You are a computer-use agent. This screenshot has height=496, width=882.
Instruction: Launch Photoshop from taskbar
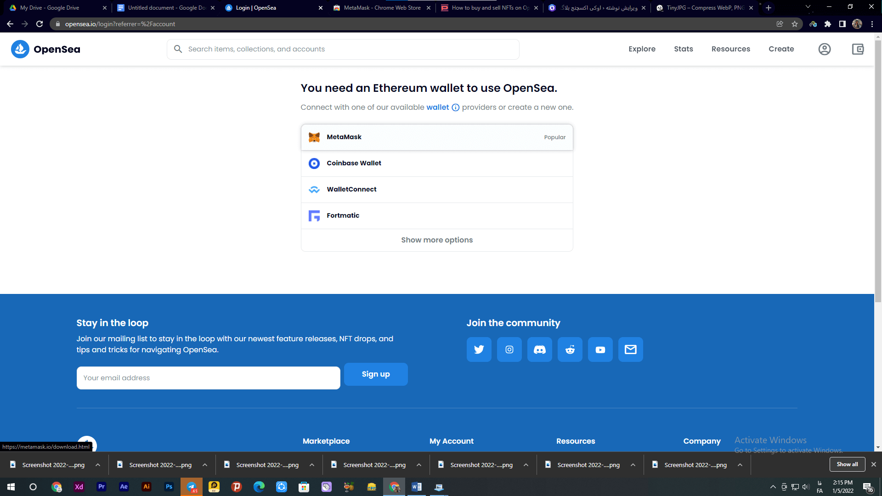(169, 487)
